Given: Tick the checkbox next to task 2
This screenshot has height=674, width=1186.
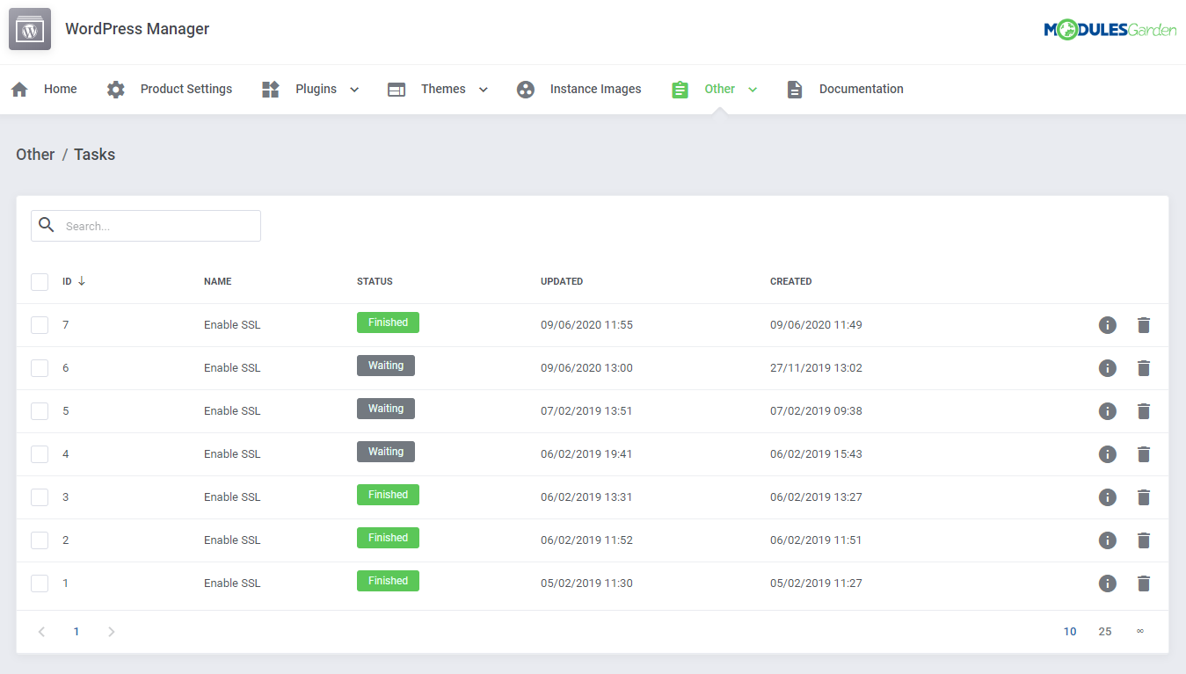Looking at the screenshot, I should [39, 540].
